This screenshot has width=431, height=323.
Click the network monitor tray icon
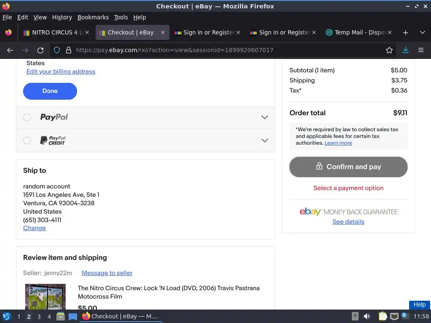point(394,316)
